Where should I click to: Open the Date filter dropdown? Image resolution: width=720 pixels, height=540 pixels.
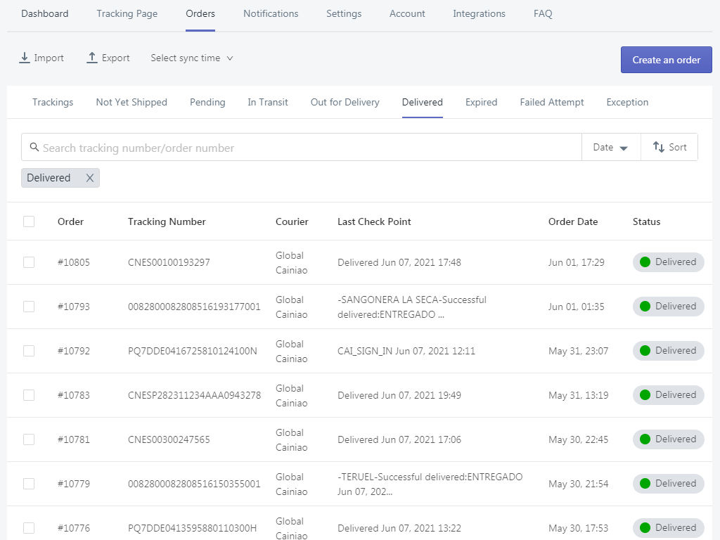(x=610, y=148)
